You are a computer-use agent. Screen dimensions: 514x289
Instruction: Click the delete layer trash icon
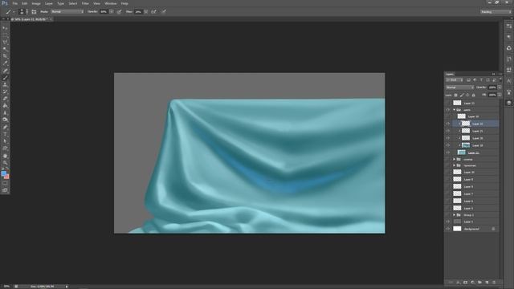pyautogui.click(x=494, y=282)
